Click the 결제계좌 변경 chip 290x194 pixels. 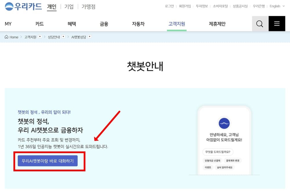(x=233, y=161)
